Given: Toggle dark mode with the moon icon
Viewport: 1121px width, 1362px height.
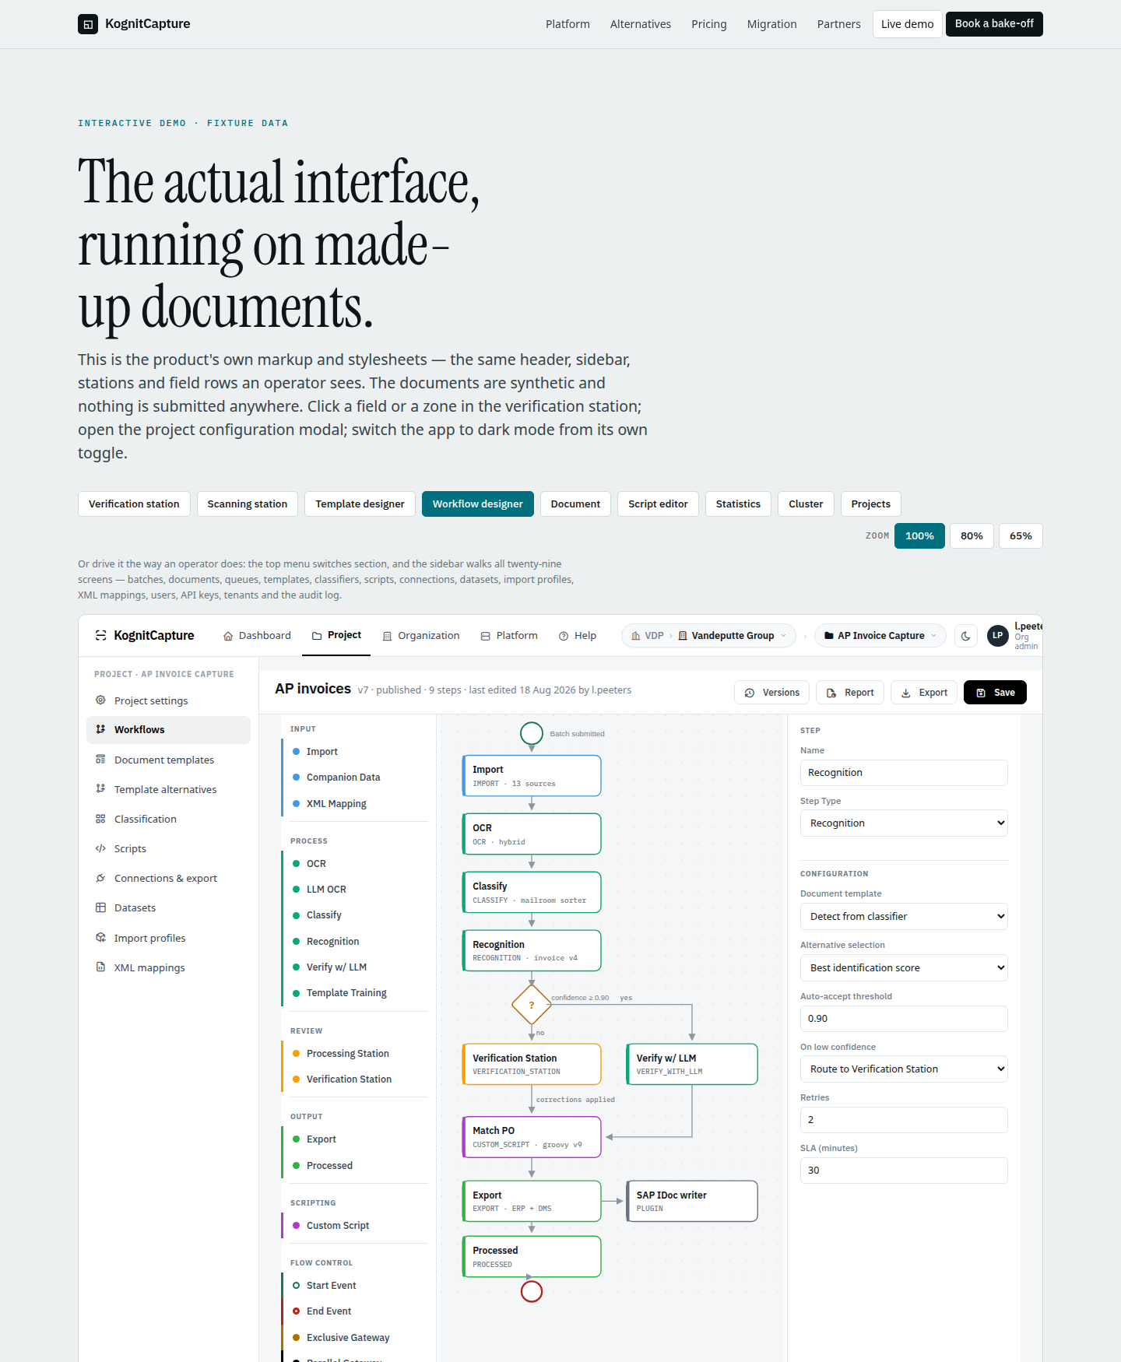Looking at the screenshot, I should pos(966,636).
